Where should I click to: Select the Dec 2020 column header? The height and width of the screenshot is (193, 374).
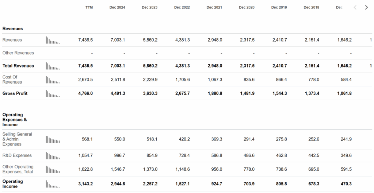(247, 7)
